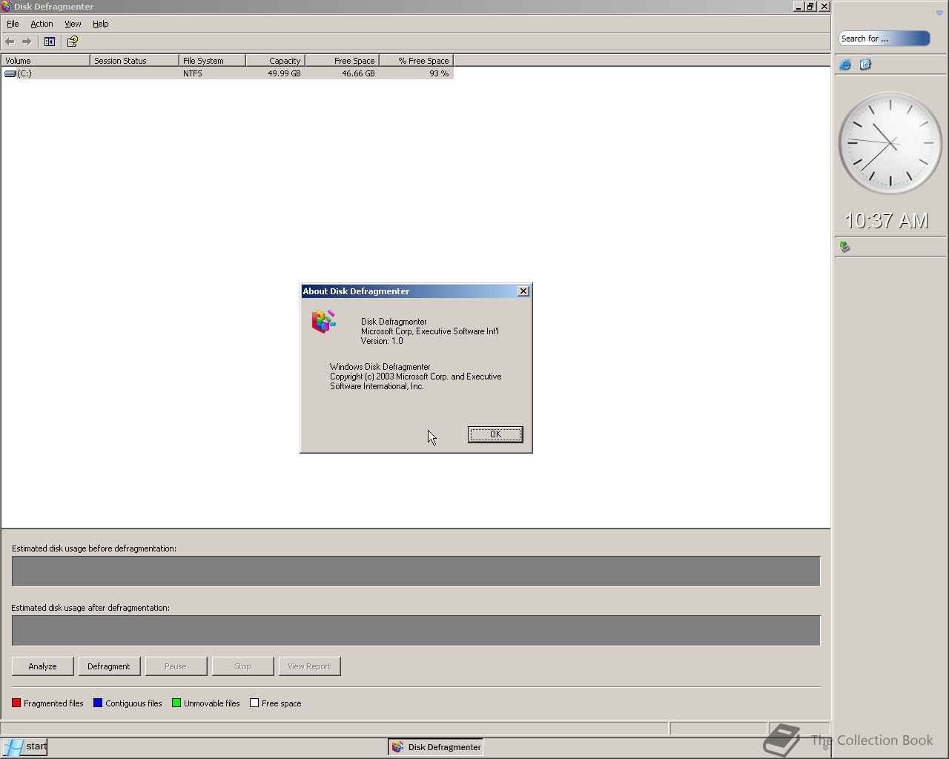The width and height of the screenshot is (949, 759).
Task: Click the Free Space column header
Action: click(342, 61)
